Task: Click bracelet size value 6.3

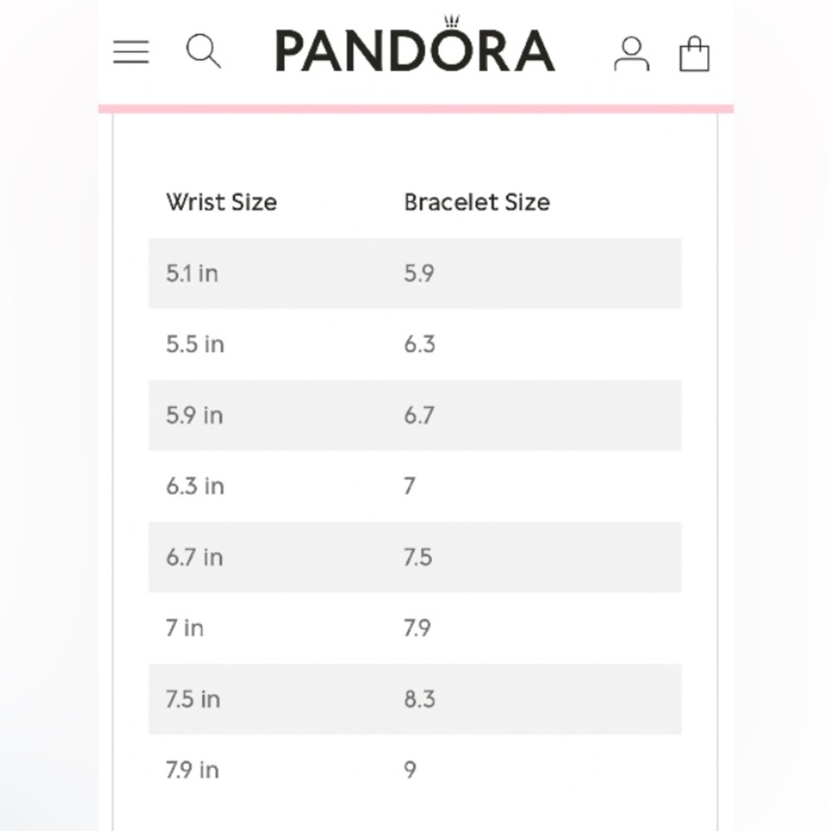Action: click(x=420, y=345)
